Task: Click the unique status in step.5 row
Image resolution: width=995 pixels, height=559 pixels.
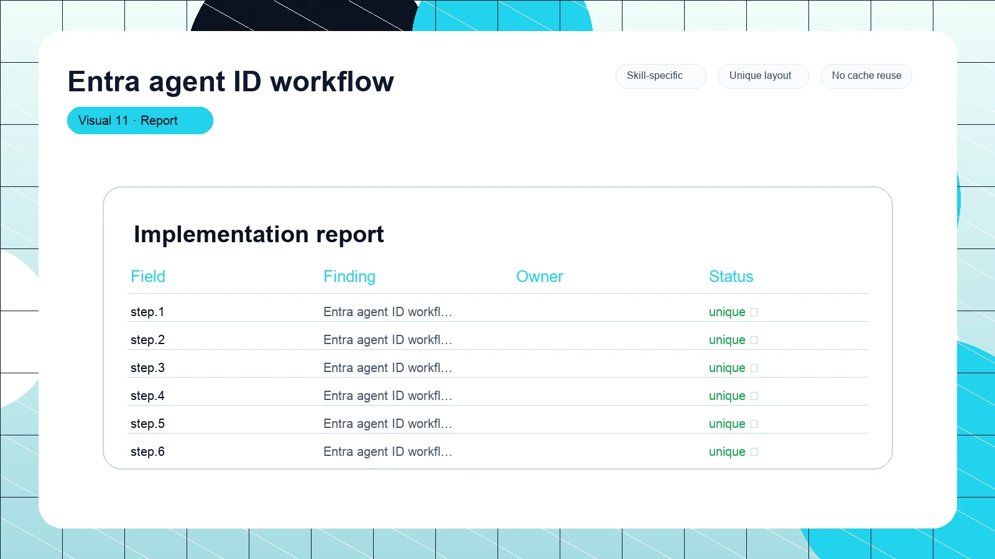Action: click(x=733, y=424)
